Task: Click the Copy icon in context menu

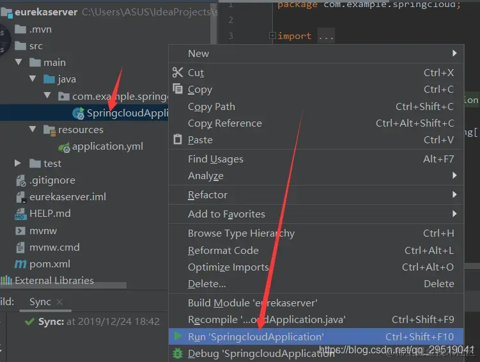Action: 178,89
